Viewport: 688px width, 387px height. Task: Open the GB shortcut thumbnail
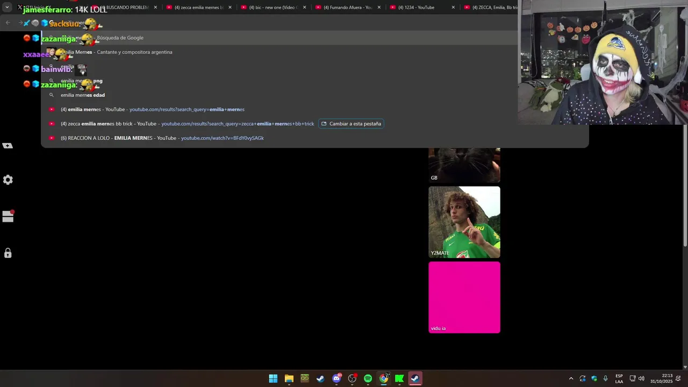[x=464, y=165]
